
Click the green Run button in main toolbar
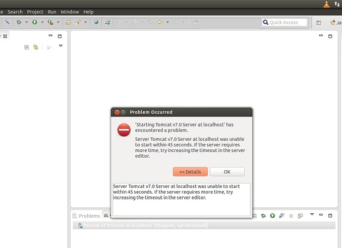pos(35,22)
